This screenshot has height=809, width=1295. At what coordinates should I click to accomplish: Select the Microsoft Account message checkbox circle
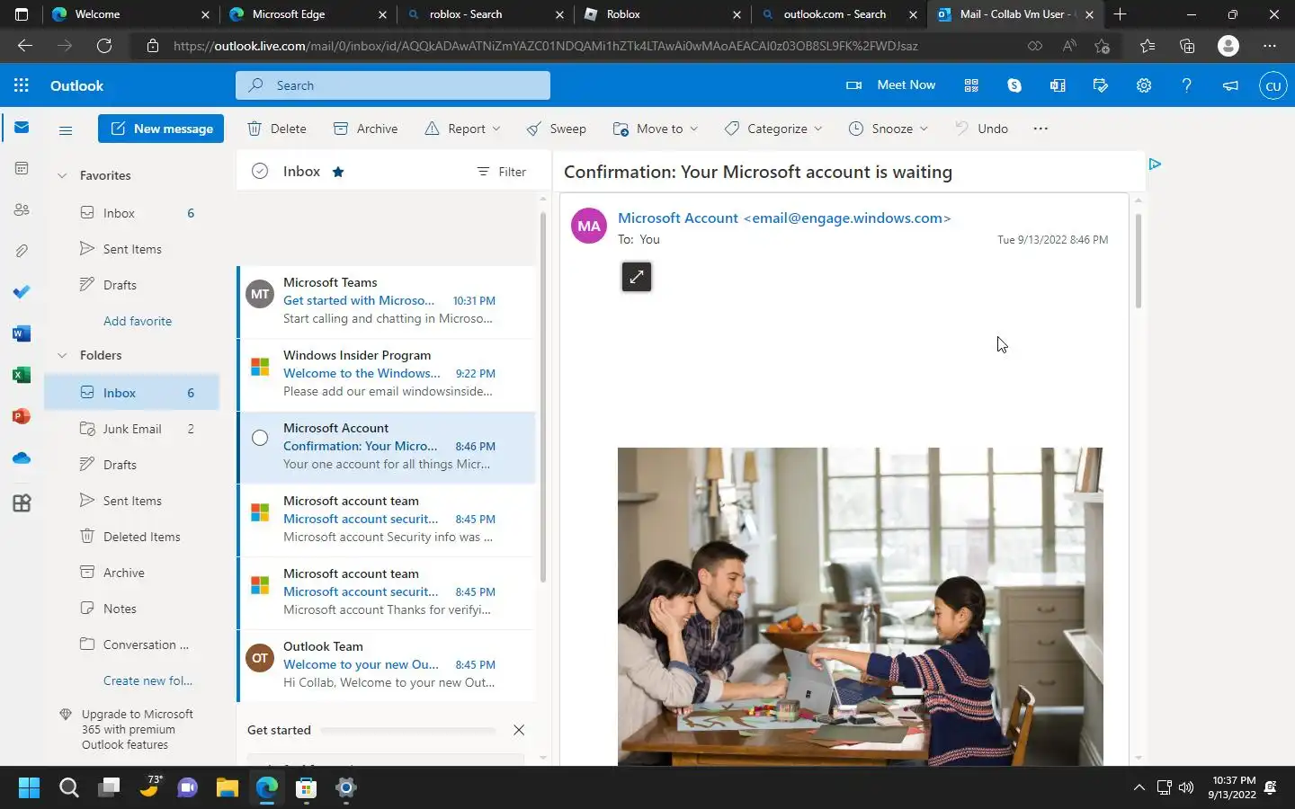[x=260, y=438]
